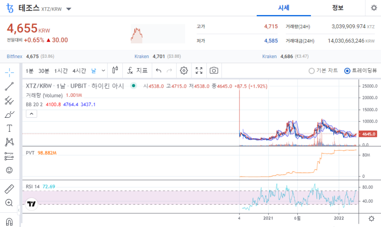The height and width of the screenshot is (227, 381).
Task: Select the ruler measure tool
Action: tap(9, 189)
